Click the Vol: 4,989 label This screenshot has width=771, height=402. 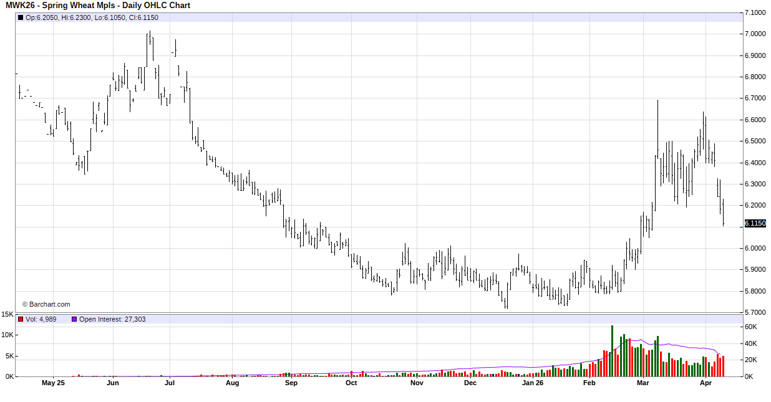41,319
